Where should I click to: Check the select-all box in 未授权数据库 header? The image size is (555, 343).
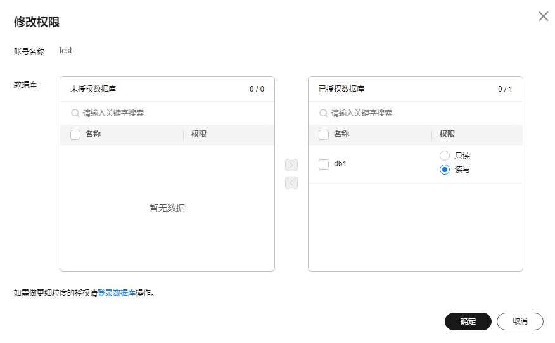click(75, 135)
